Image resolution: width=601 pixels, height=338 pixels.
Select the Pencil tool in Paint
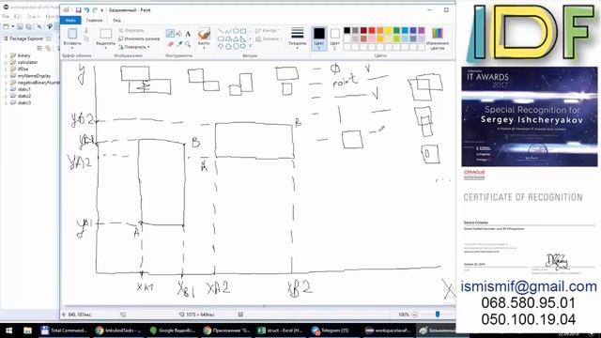coord(170,34)
